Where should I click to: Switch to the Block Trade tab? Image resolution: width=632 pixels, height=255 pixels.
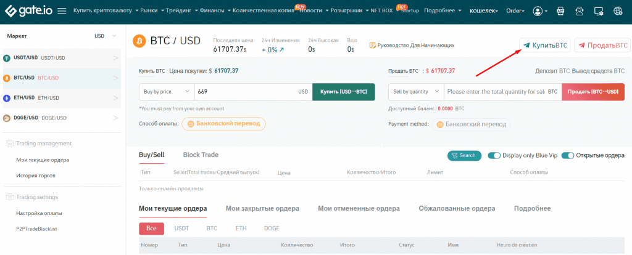tap(201, 155)
